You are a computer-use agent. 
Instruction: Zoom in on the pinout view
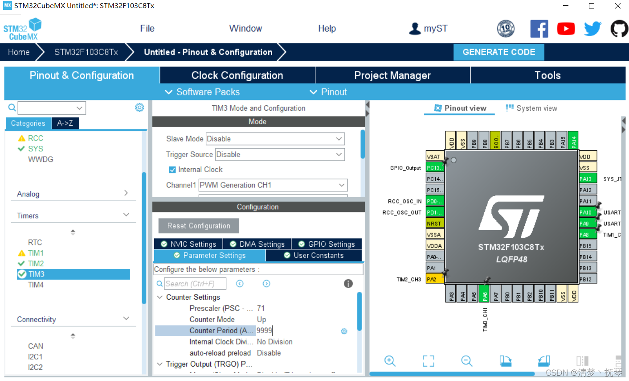[390, 361]
